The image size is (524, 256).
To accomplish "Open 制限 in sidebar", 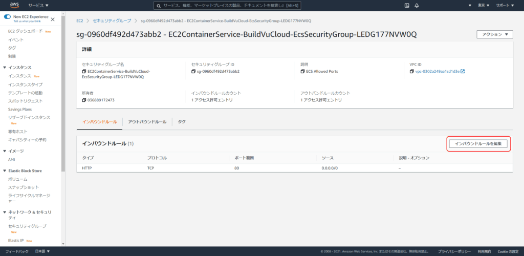I will coord(12,56).
